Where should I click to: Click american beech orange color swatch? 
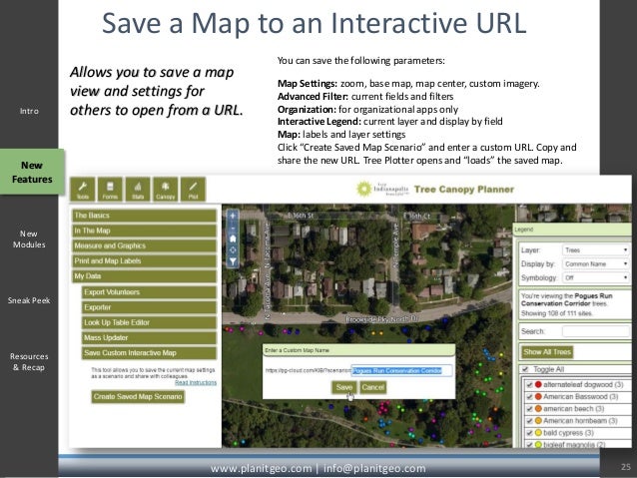click(x=538, y=408)
